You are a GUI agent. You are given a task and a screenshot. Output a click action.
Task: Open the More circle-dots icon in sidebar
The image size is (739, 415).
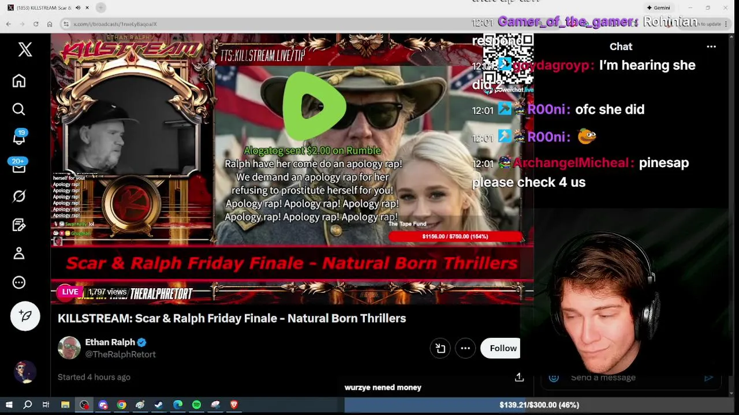click(x=19, y=282)
